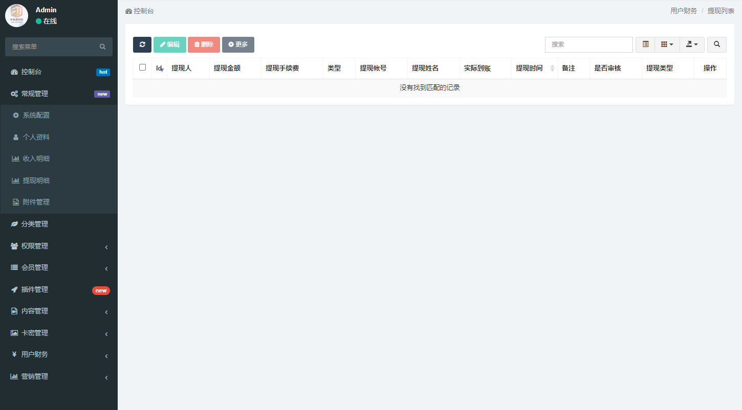Sort by 提现时间 column header
Screen dimensions: 742x410
click(x=534, y=68)
